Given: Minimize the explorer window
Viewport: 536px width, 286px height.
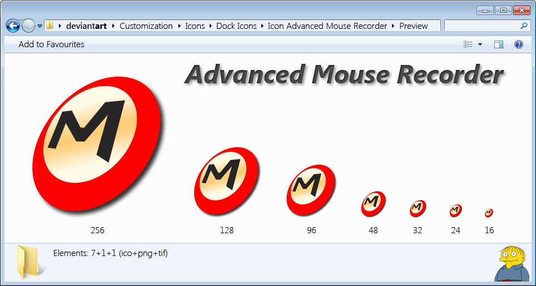Looking at the screenshot, I should pyautogui.click(x=485, y=11).
